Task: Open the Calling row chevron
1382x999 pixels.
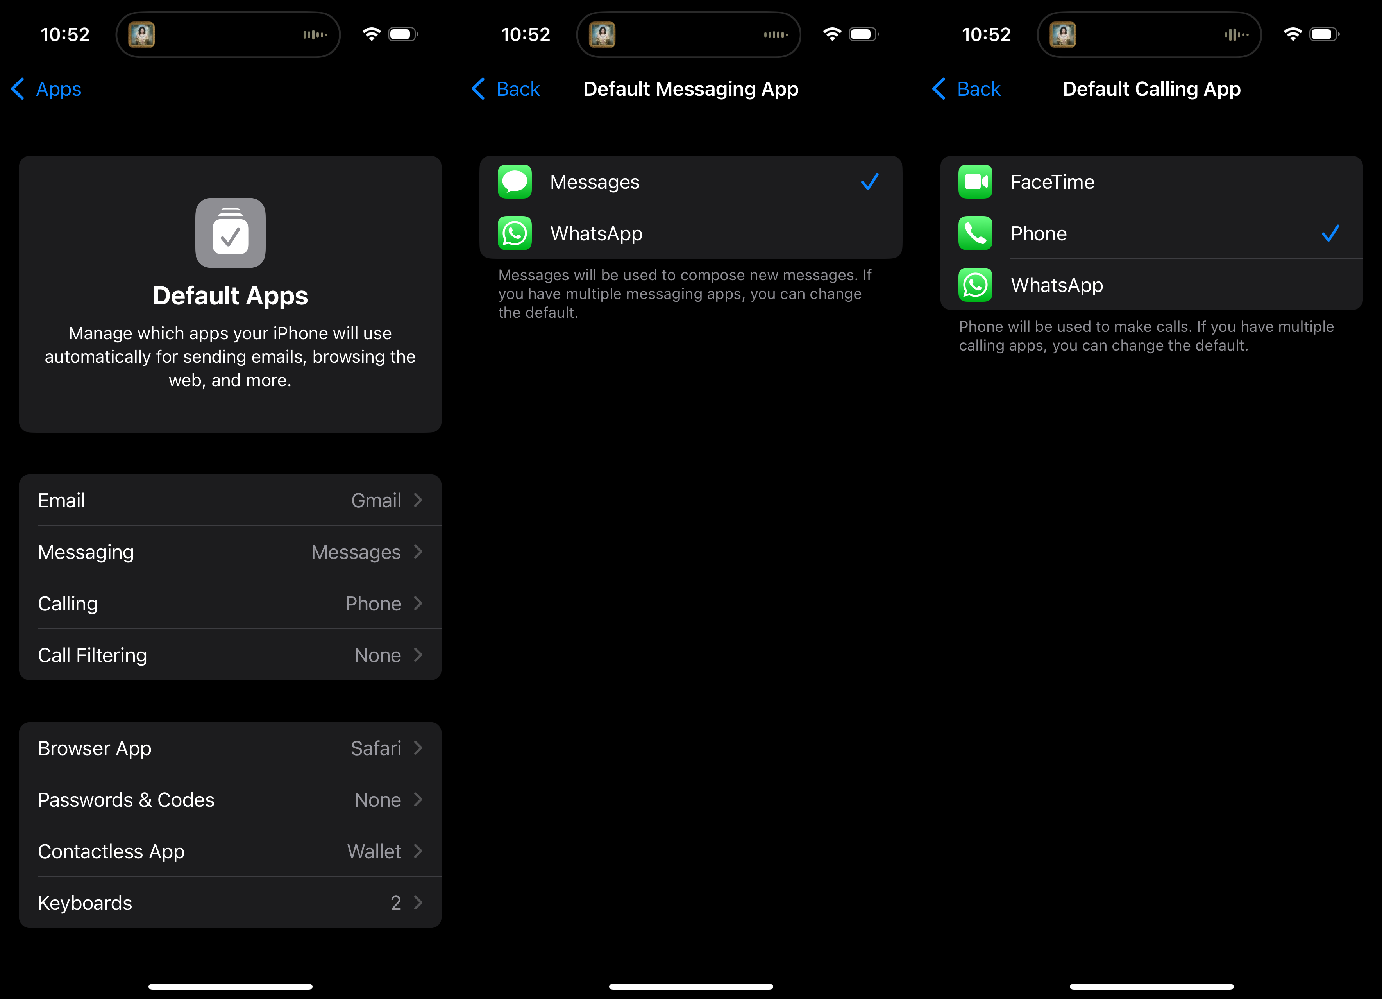Action: point(418,603)
